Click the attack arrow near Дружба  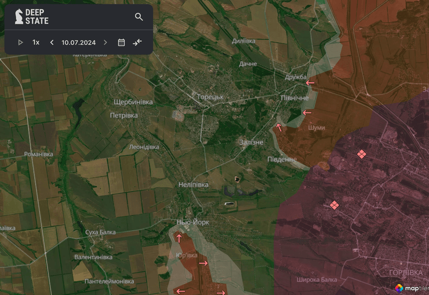(x=311, y=83)
